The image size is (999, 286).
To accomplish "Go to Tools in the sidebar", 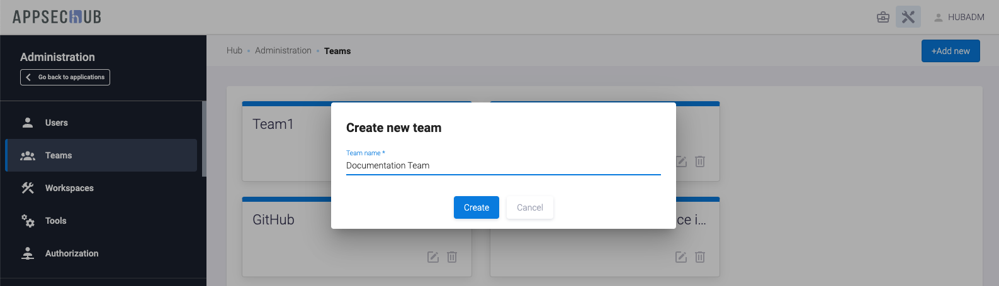I will pos(55,221).
